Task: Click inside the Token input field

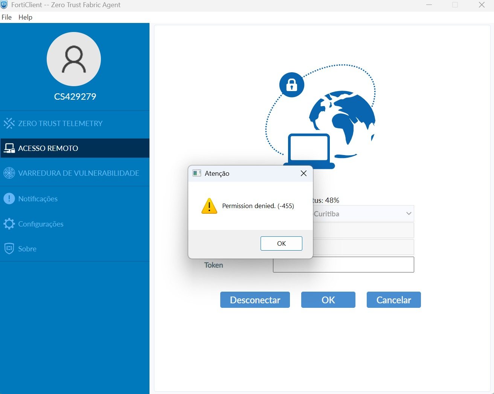Action: [x=343, y=265]
